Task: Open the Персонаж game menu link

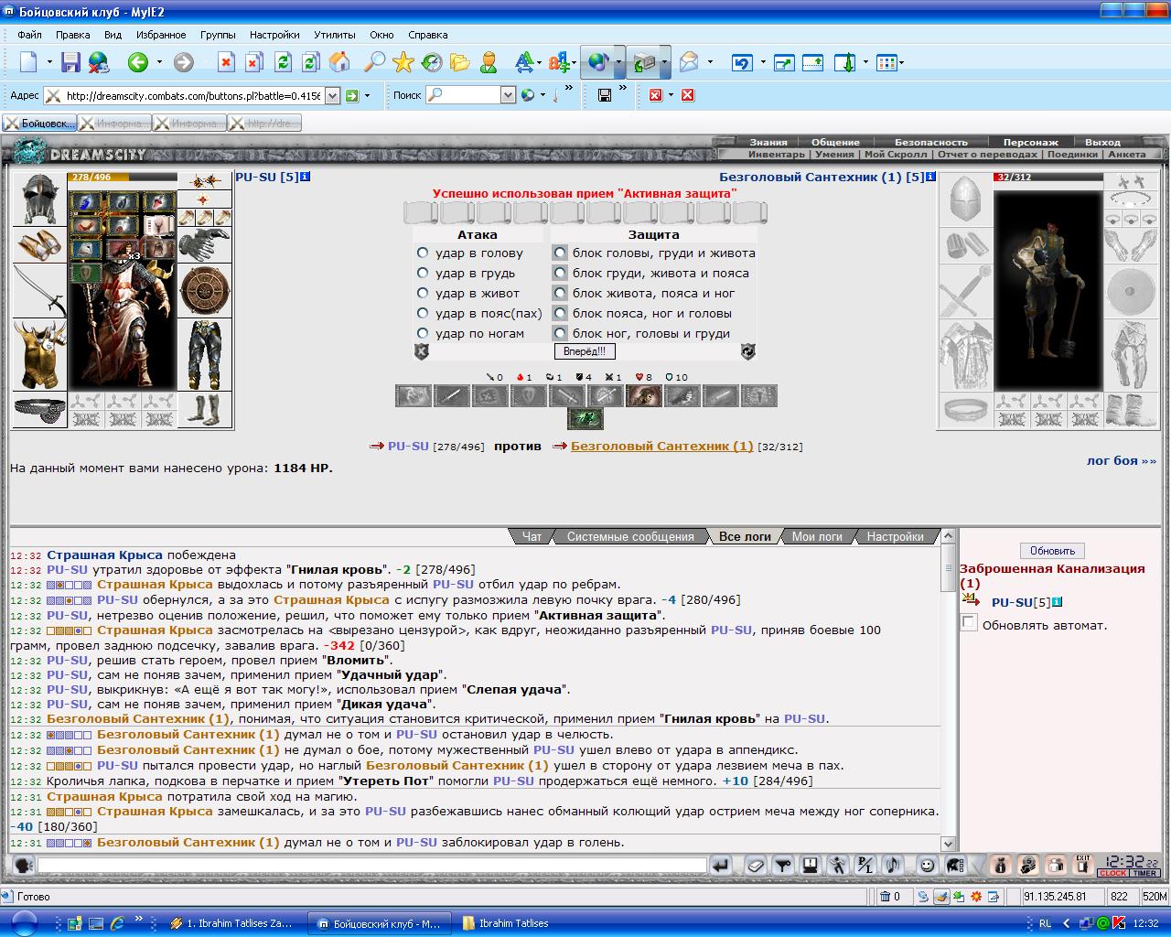Action: pos(1030,142)
